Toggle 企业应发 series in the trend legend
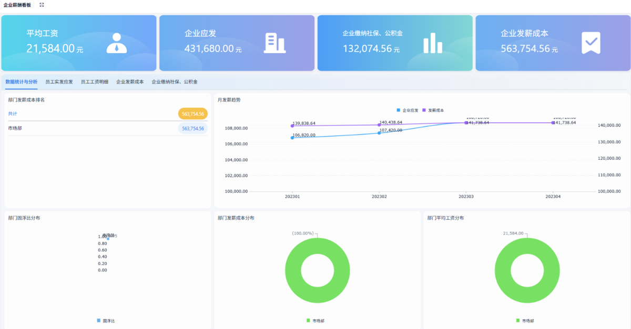 408,110
